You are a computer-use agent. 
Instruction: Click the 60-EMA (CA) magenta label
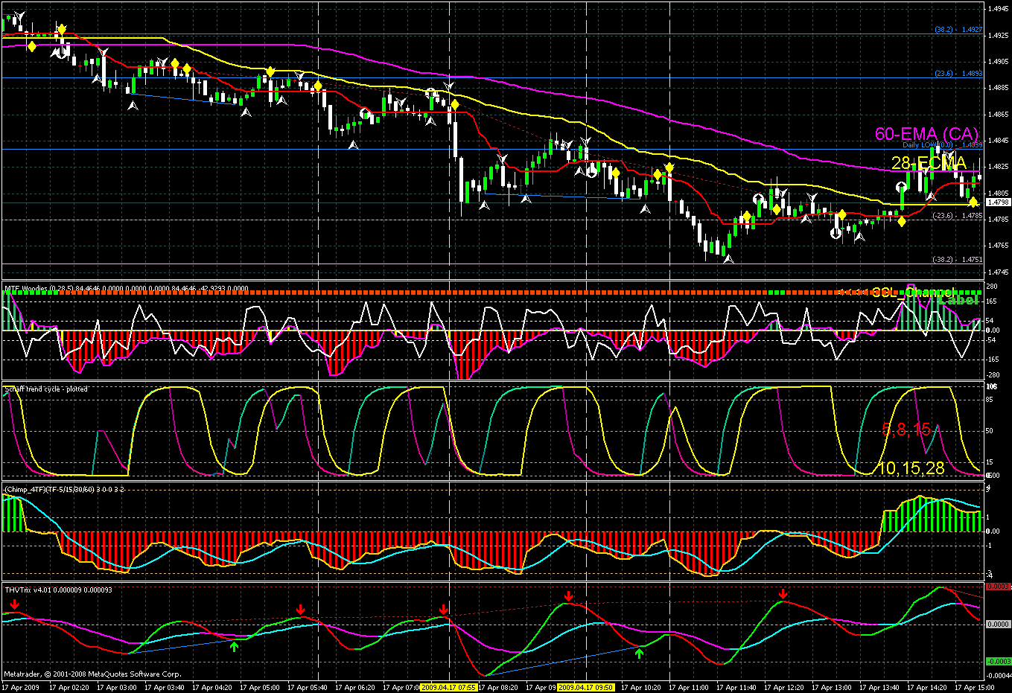coord(926,134)
